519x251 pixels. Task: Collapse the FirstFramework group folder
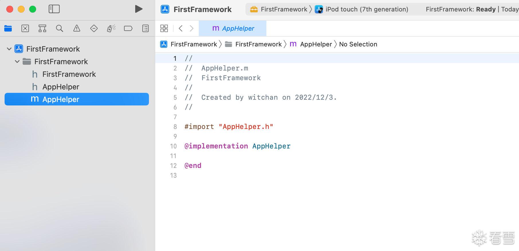tap(17, 62)
